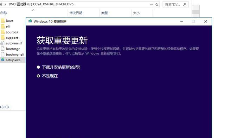The height and width of the screenshot is (138, 225).
Task: Click the file name efi
Action: pos(8,26)
